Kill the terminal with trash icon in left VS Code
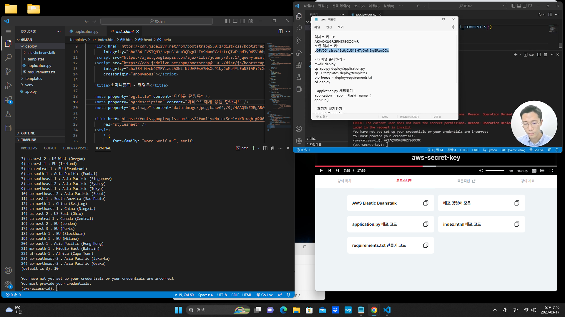The width and height of the screenshot is (565, 317). pyautogui.click(x=272, y=148)
